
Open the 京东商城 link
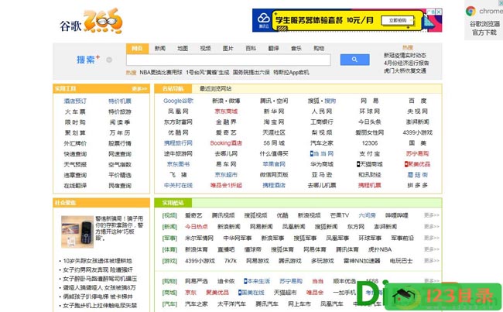pos(226,111)
